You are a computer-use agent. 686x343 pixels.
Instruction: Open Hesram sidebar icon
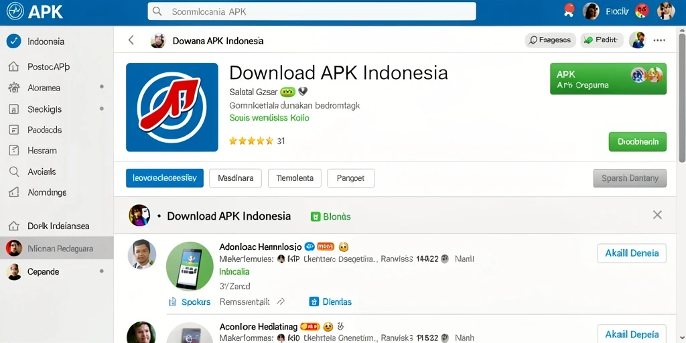coord(14,151)
